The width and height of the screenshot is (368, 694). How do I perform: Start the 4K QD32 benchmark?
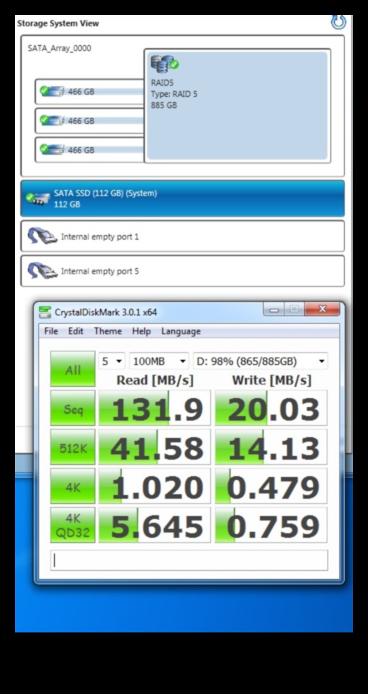click(73, 525)
